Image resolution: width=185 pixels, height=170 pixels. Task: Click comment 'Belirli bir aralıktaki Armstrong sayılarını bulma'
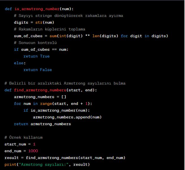point(65,83)
